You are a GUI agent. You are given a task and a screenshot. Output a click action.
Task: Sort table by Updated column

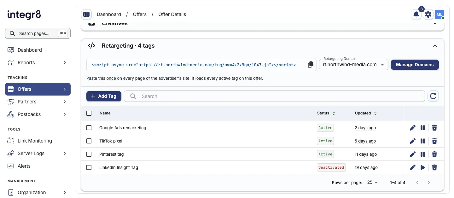[x=366, y=113]
